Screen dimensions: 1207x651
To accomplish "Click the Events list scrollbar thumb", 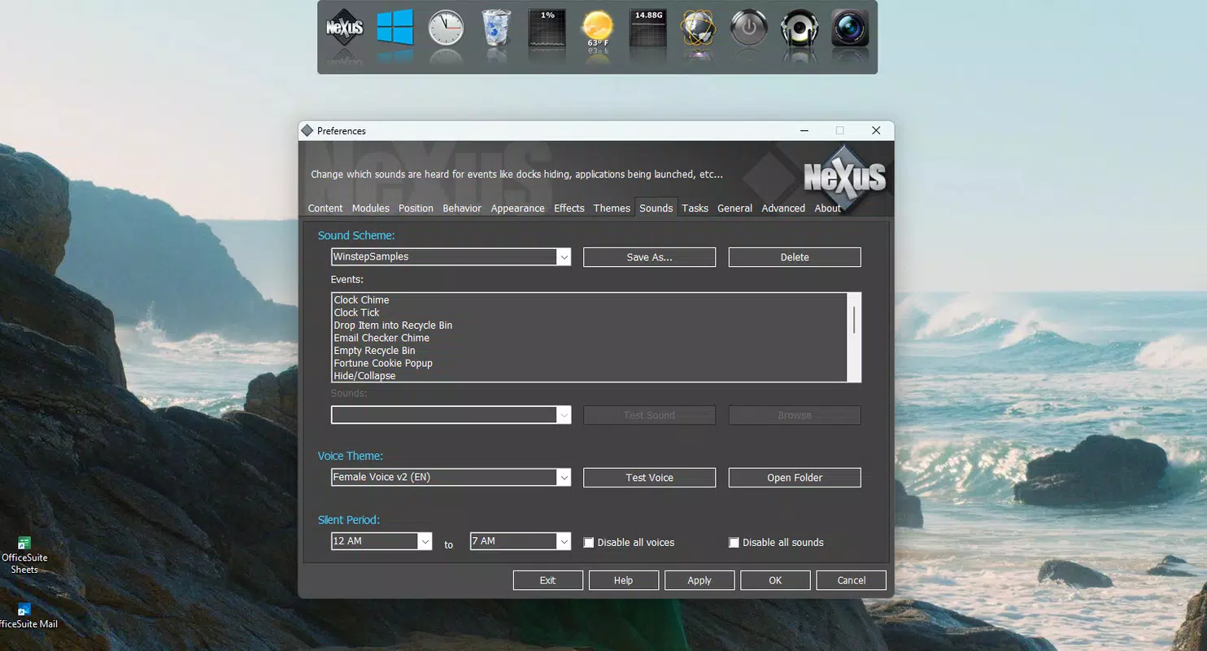I will point(854,319).
